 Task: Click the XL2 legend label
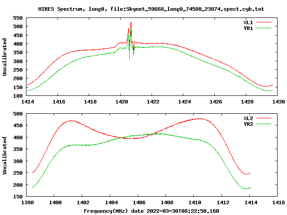[248, 118]
